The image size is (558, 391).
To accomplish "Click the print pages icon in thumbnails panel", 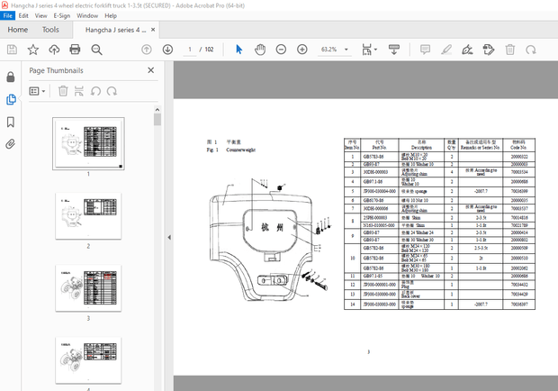I will pos(79,91).
